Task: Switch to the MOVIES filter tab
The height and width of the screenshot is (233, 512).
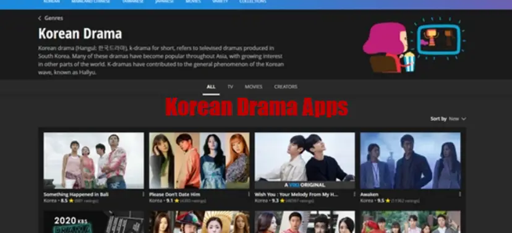Action: 254,87
